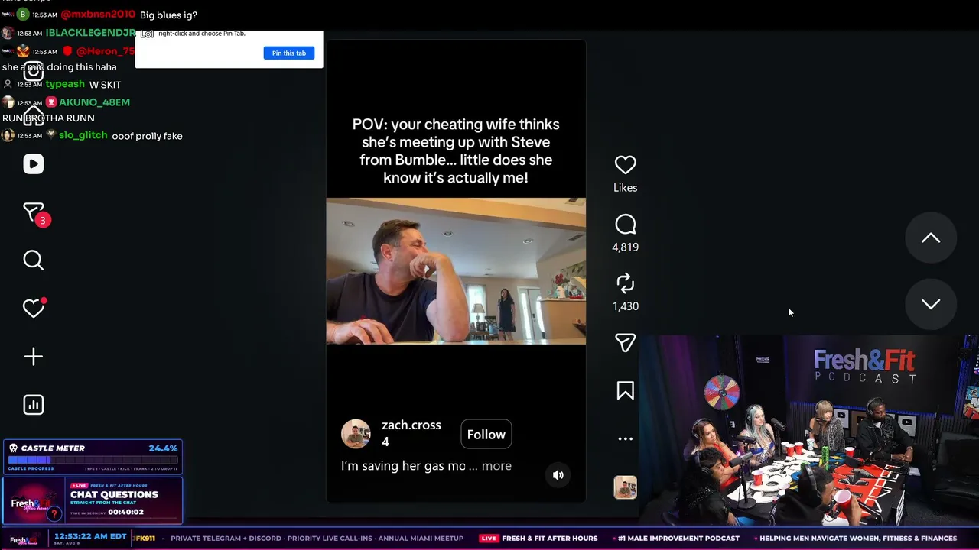Viewport: 979px width, 550px height.
Task: Click the 1,430 reposts count
Action: 625,306
